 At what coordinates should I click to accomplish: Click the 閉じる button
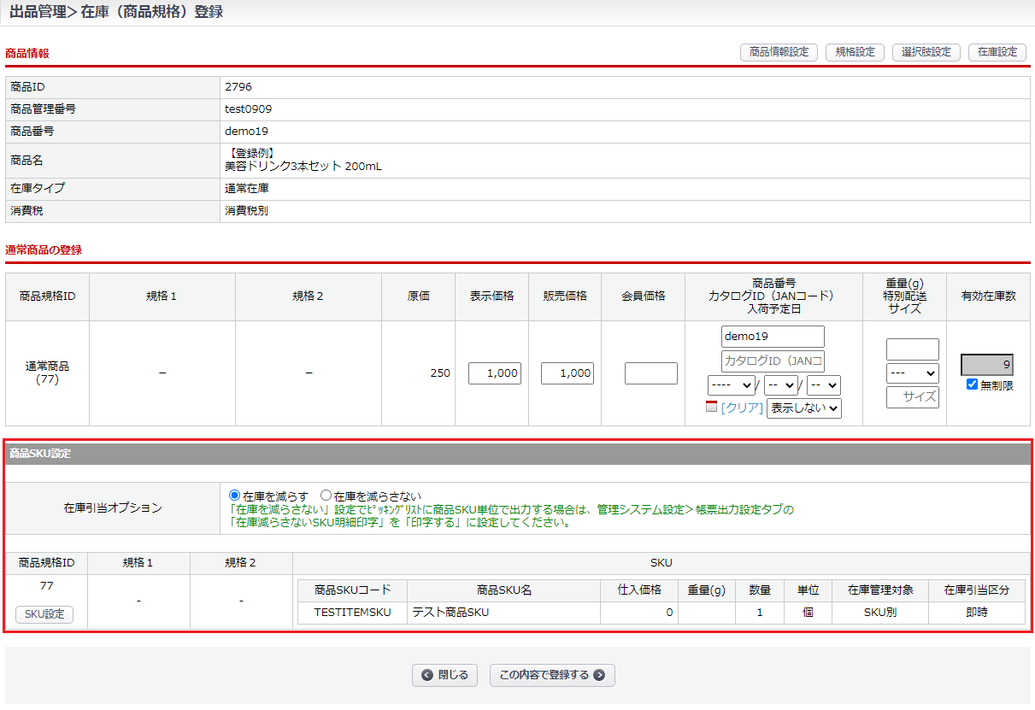pos(444,675)
